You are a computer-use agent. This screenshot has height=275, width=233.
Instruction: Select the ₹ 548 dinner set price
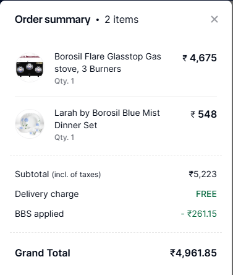point(203,114)
